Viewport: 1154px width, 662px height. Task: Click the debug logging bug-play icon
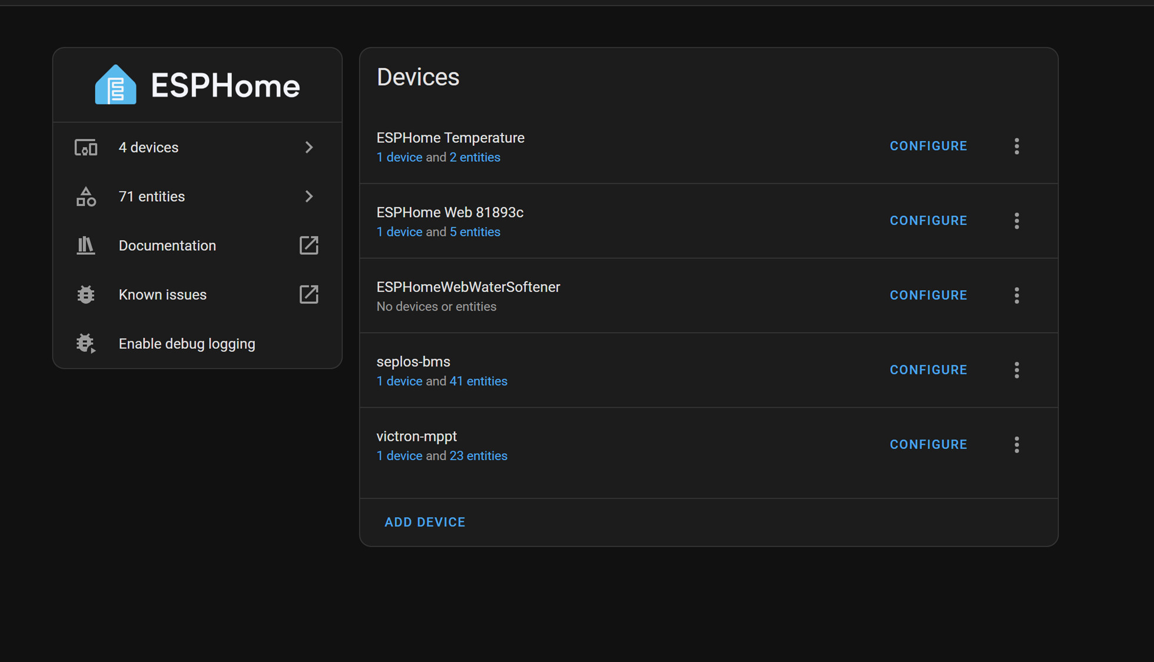tap(86, 344)
